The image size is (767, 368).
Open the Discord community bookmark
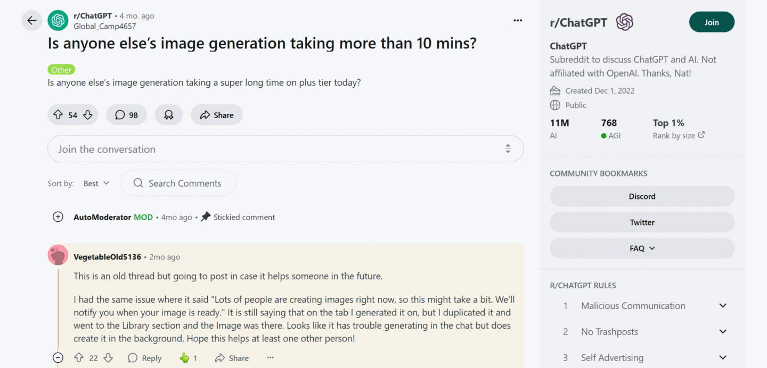tap(642, 196)
